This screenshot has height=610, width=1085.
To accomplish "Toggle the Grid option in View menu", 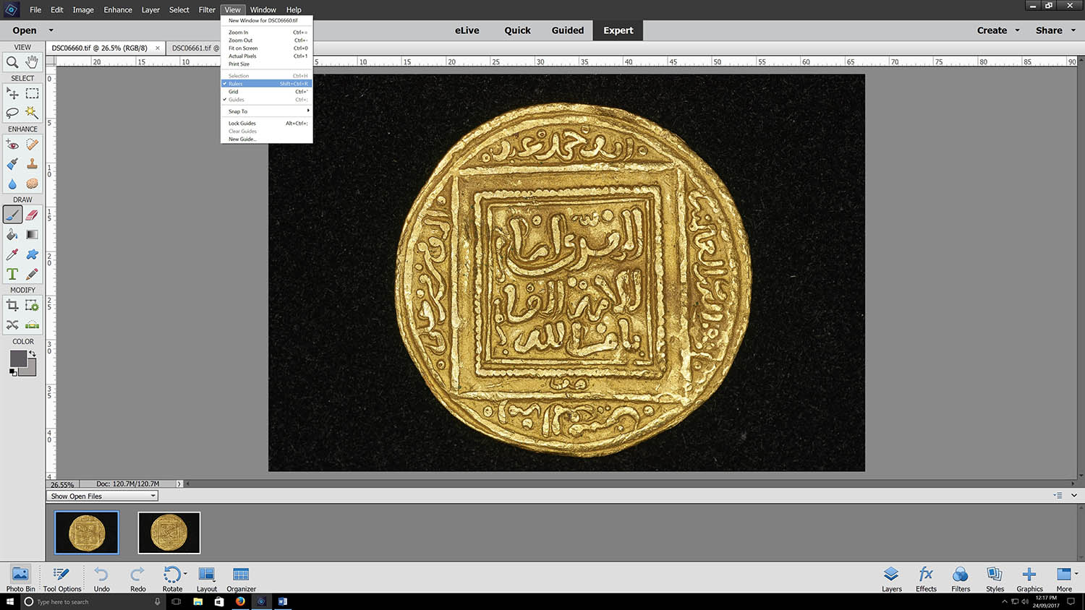I will coord(267,92).
